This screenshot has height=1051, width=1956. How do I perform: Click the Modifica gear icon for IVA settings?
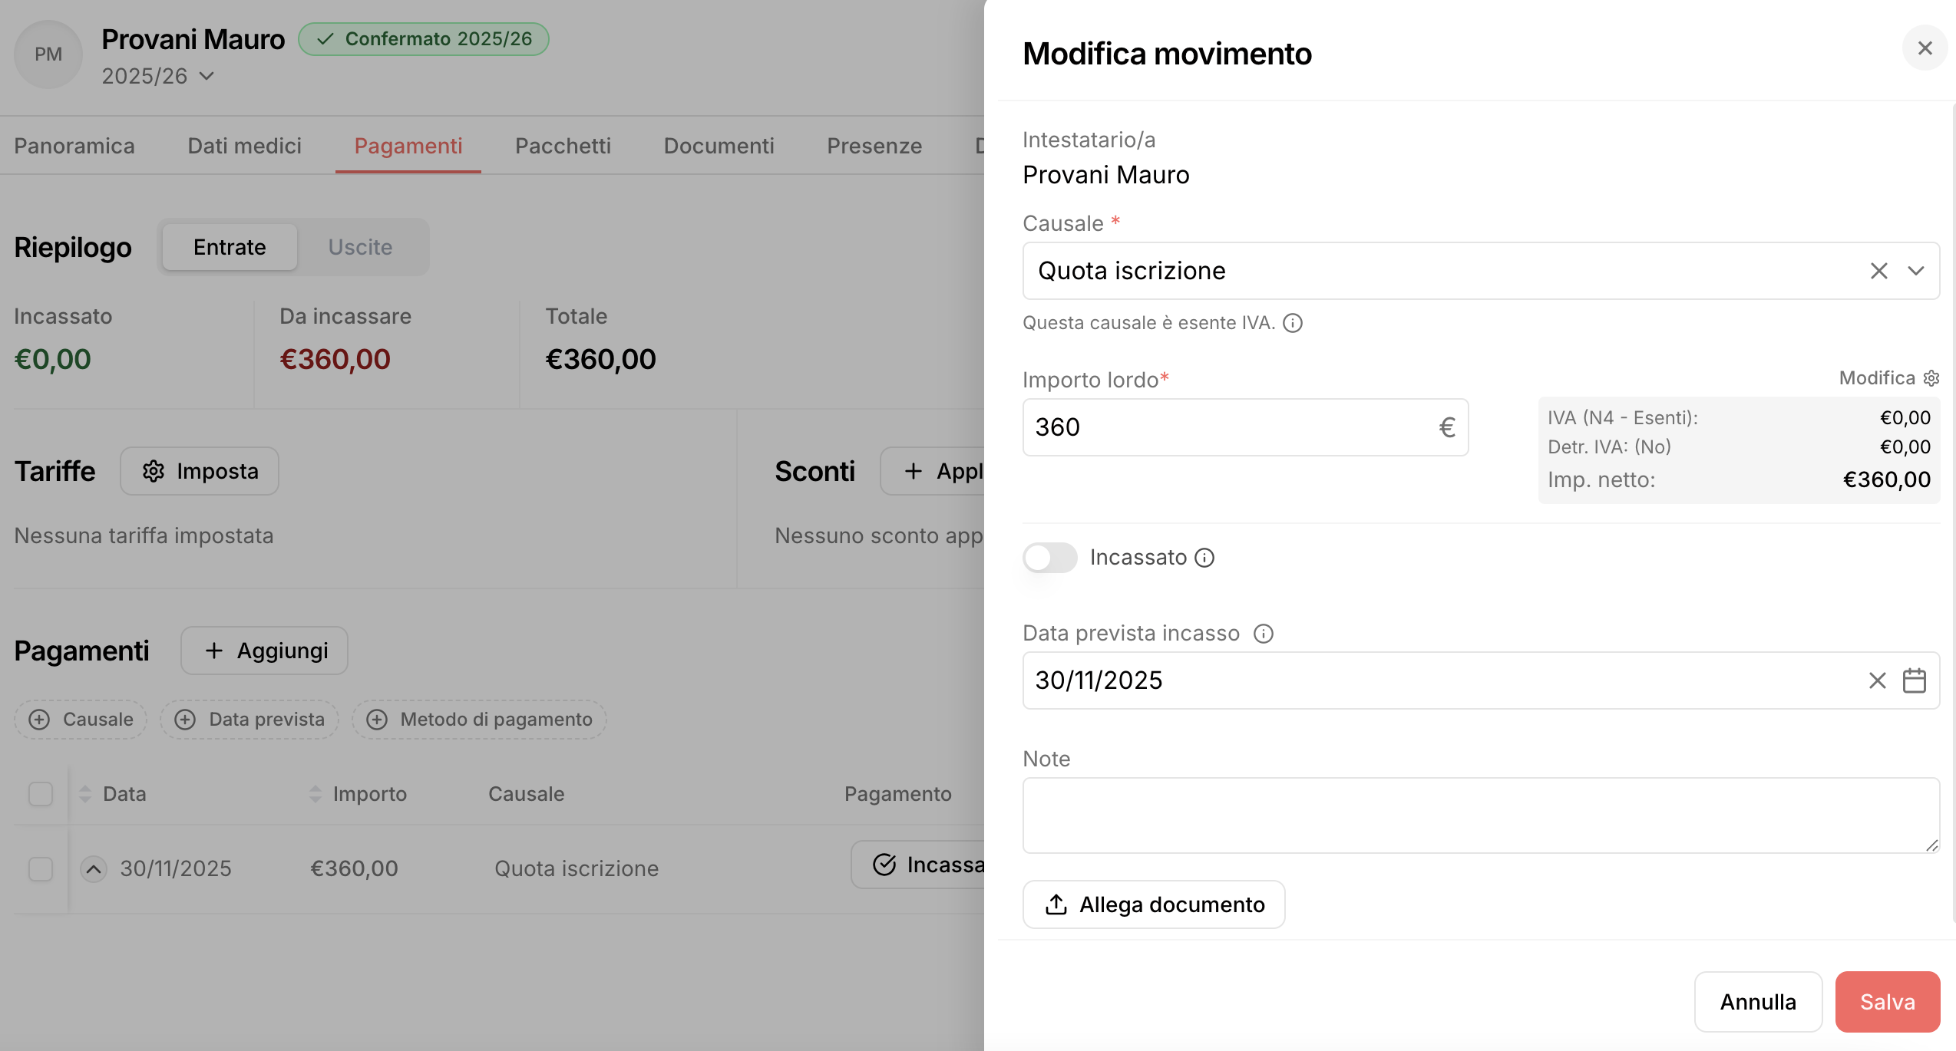tap(1931, 378)
